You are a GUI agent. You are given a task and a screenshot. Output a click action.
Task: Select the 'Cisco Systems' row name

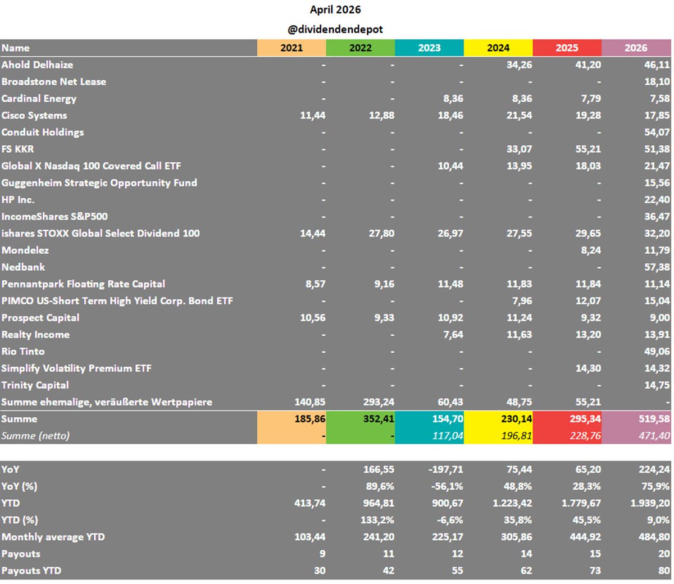[x=34, y=115]
